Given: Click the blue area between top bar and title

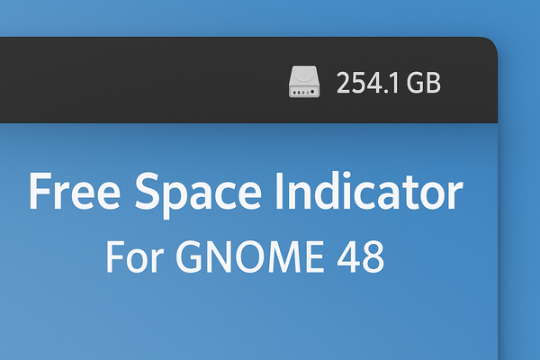Looking at the screenshot, I should [245, 142].
